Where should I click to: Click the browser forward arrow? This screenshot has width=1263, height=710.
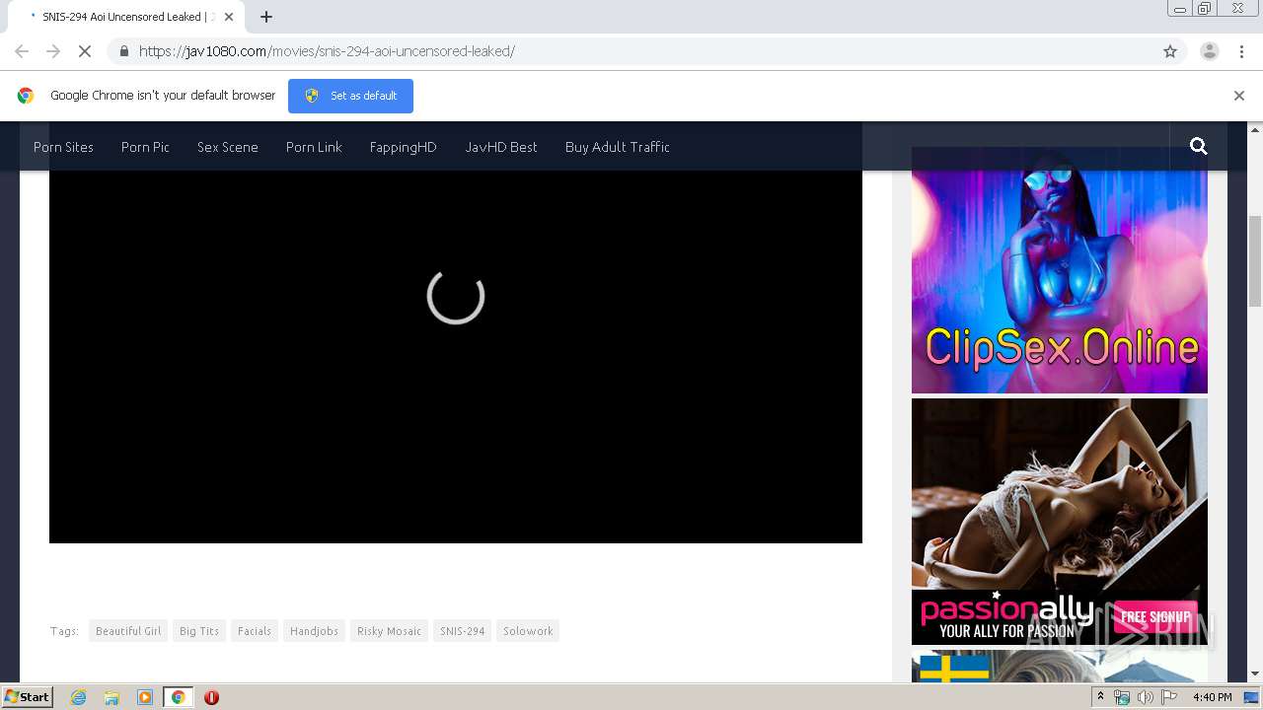[53, 51]
